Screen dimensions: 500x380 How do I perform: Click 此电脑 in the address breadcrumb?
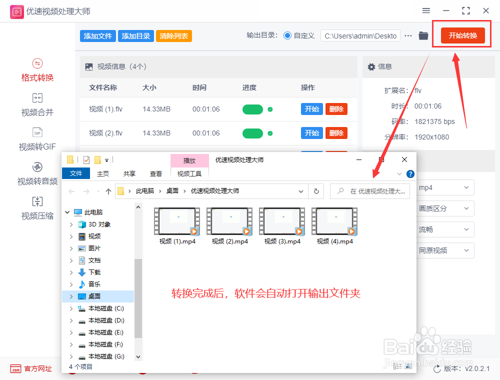[x=145, y=191]
